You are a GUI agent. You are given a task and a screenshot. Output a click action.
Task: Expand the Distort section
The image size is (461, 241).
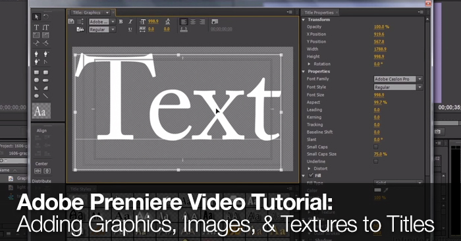pos(309,169)
